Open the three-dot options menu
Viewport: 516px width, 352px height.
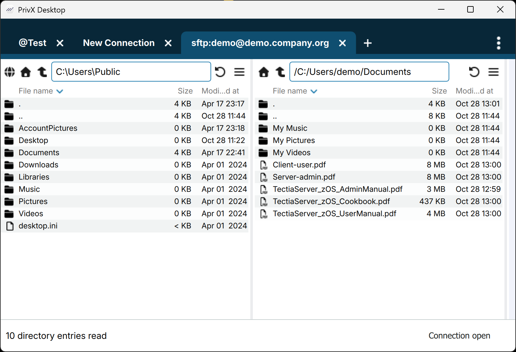pyautogui.click(x=499, y=43)
